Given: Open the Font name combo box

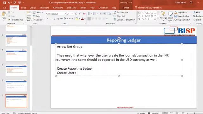Looking at the screenshot, I should [56, 14].
